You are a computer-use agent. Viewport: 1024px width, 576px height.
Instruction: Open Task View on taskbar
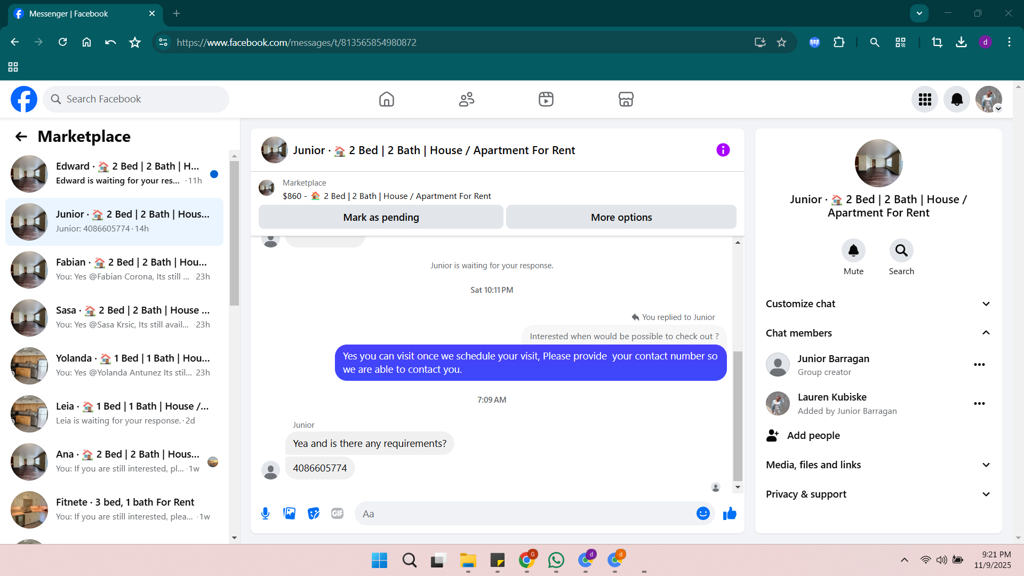click(438, 560)
